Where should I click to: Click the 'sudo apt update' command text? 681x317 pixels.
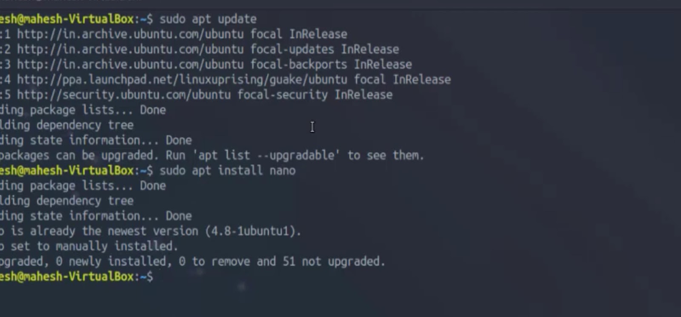tap(208, 19)
